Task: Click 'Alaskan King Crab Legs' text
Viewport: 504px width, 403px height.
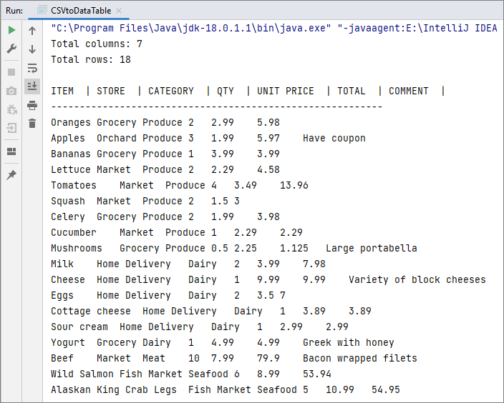Action: pyautogui.click(x=114, y=390)
